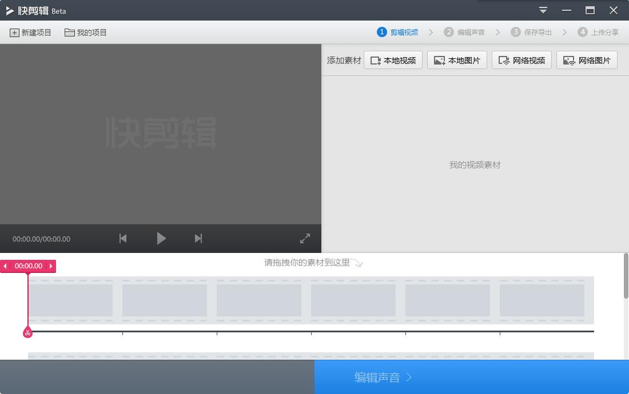Open the title bar dropdown menu arrow
The image size is (629, 394).
tap(543, 10)
